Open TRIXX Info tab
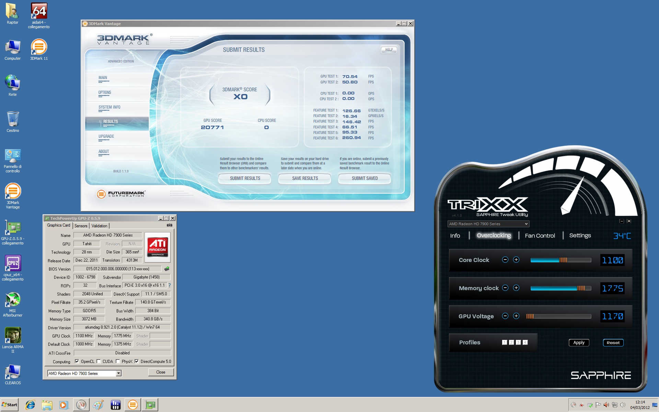This screenshot has height=412, width=659. click(x=455, y=236)
